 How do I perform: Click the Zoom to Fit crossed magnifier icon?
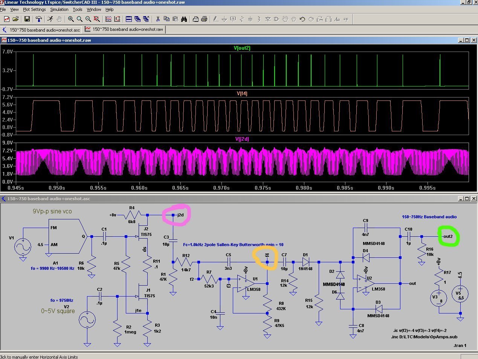coord(97,19)
